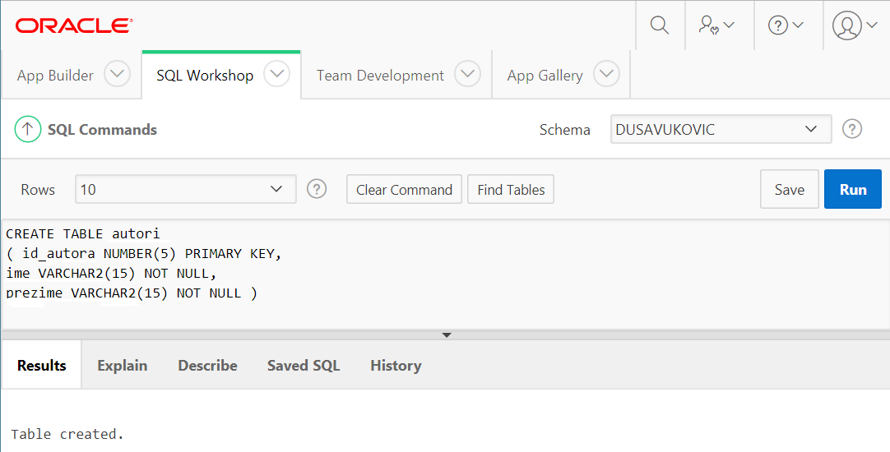This screenshot has width=890, height=452.
Task: Open the administration user-wrench menu
Action: (716, 25)
